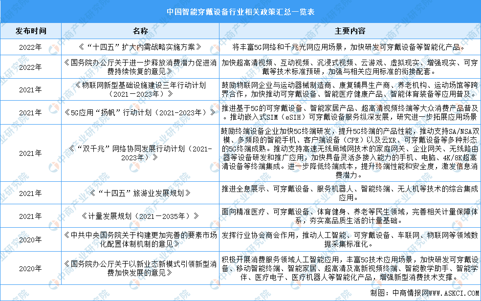Click the content cell starting 积极开展消费服务领域人工智能应用
This screenshot has width=481, height=301.
pos(350,269)
